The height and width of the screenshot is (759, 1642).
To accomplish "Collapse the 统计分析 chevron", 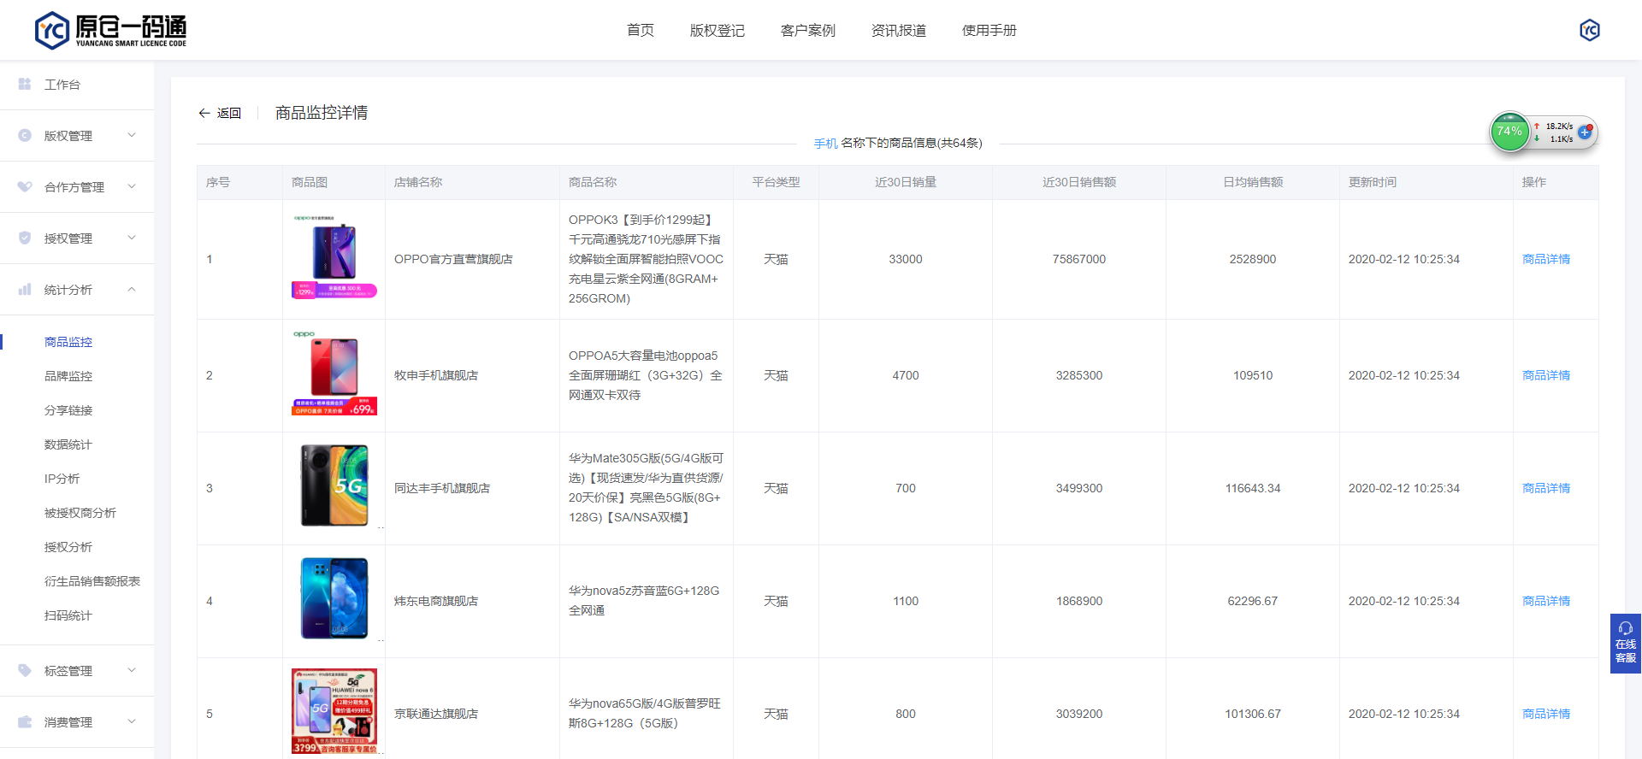I will pos(132,289).
